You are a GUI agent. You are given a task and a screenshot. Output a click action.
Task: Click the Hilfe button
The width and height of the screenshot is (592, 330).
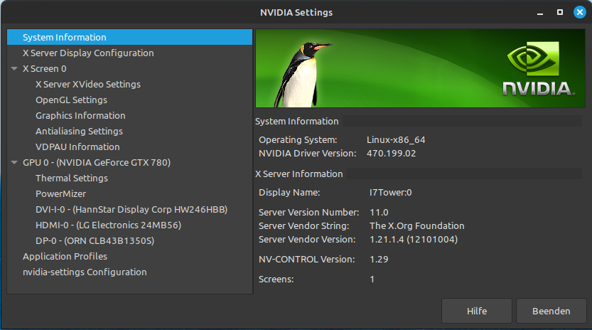pyautogui.click(x=477, y=311)
